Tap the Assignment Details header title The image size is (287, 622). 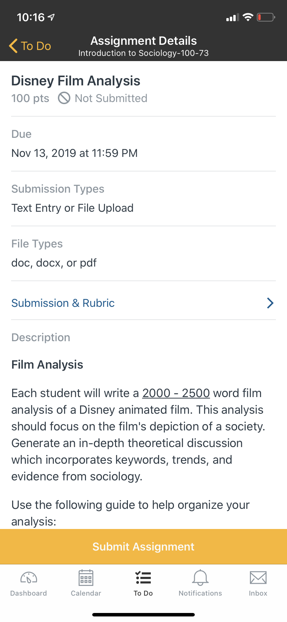pos(143,41)
